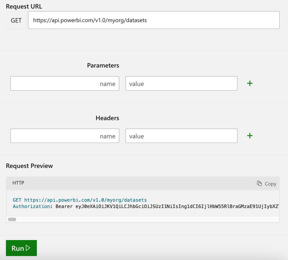Focus the Headers name field
The width and height of the screenshot is (288, 260).
(x=65, y=136)
